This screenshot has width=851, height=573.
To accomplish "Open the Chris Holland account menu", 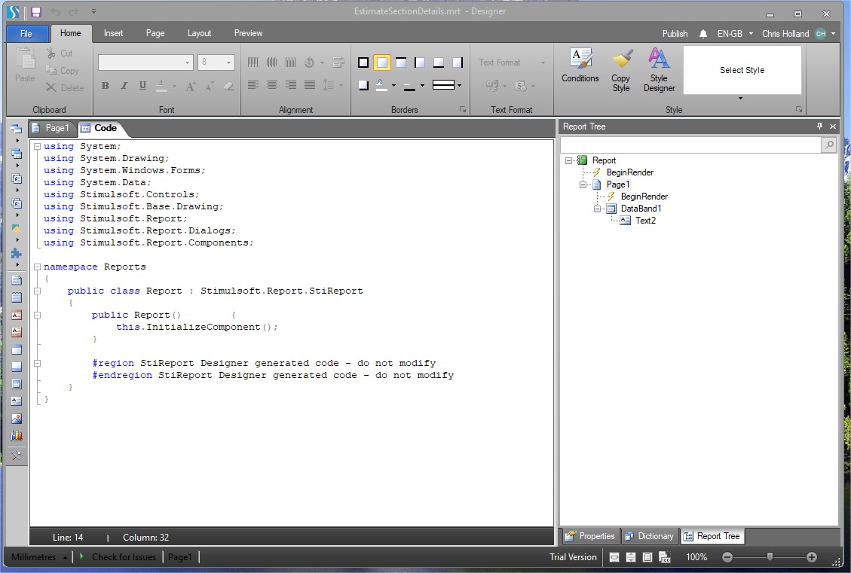I will coord(798,34).
